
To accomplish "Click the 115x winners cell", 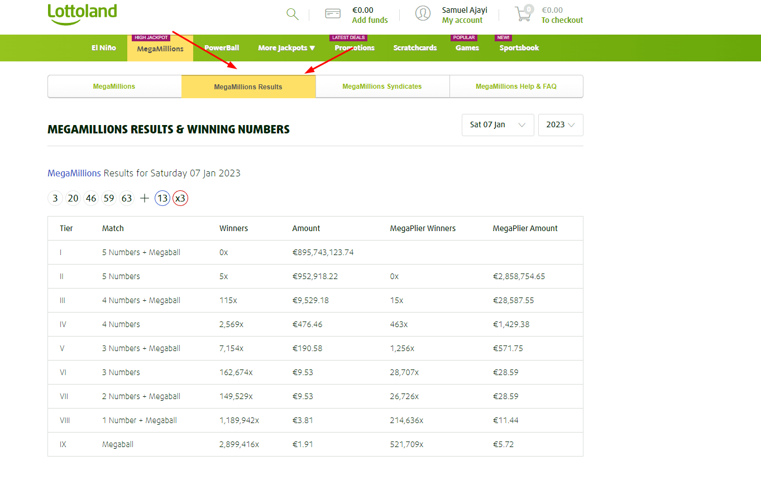I will pos(228,300).
